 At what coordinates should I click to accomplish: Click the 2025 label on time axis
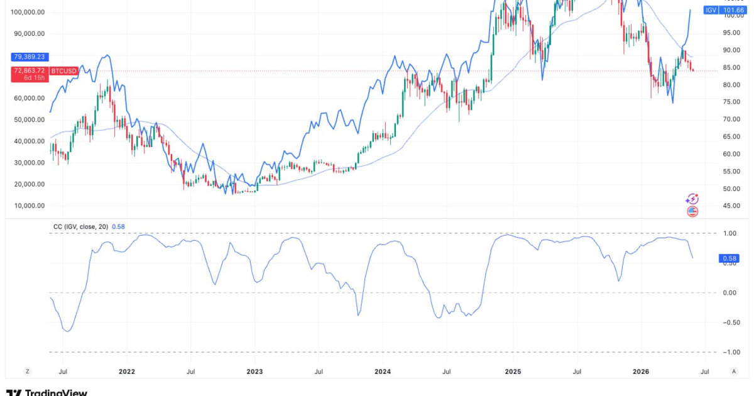pyautogui.click(x=512, y=371)
